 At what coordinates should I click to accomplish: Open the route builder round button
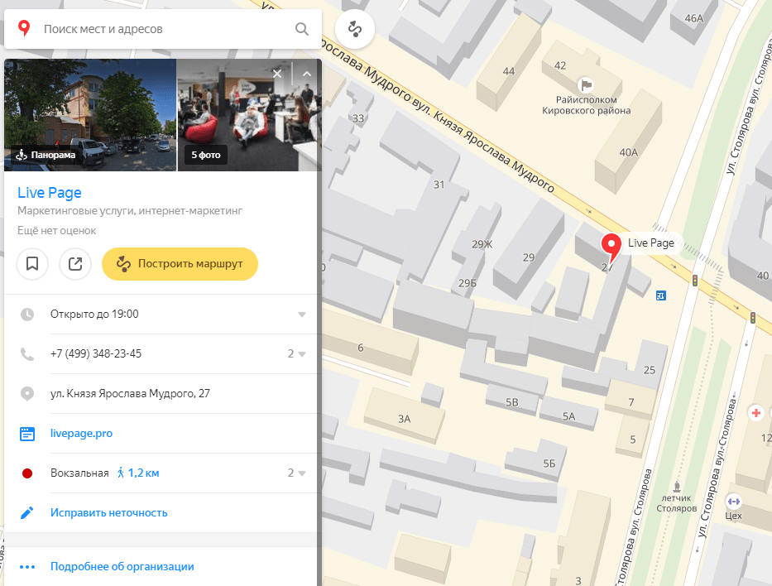tap(355, 29)
